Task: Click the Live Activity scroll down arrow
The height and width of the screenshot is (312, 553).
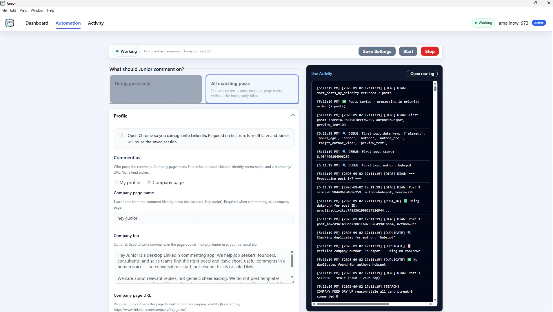Action: coord(435,300)
